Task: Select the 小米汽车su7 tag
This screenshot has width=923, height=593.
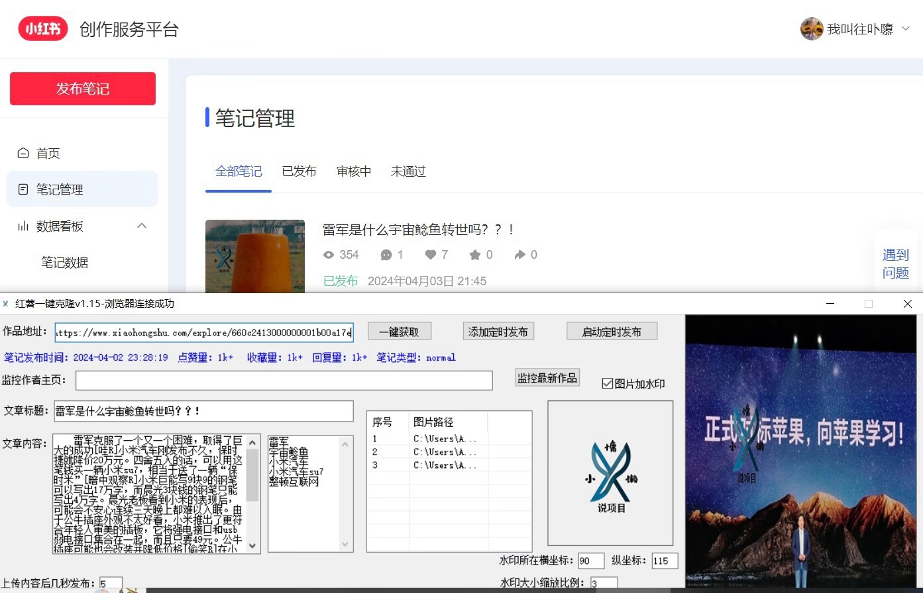Action: 296,472
